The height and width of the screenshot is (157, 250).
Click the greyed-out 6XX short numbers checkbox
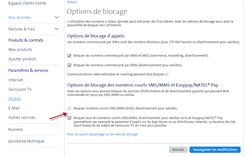click(69, 108)
